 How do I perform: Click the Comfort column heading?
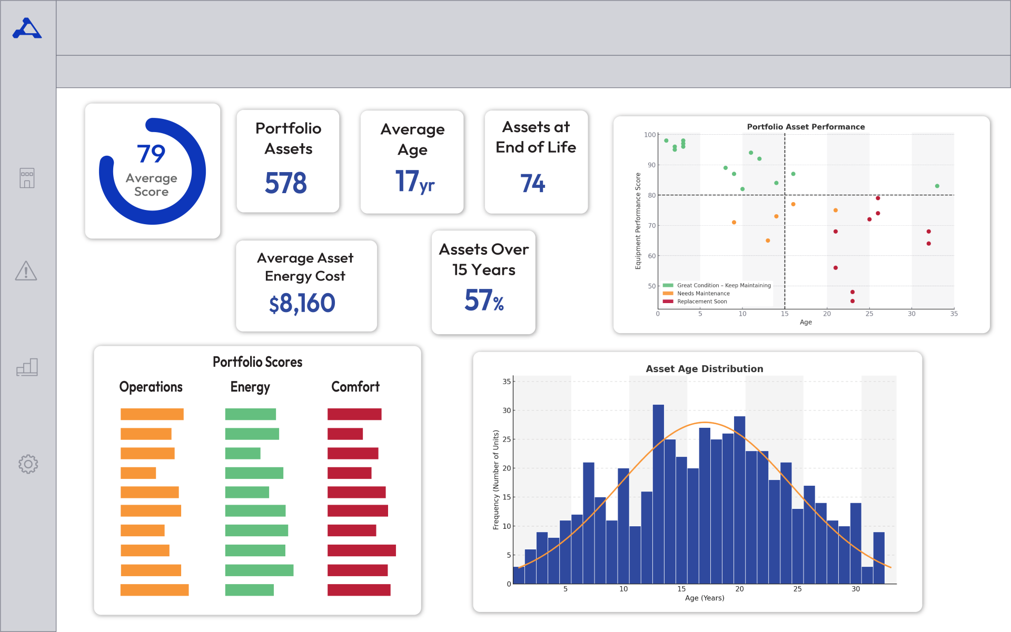[355, 387]
